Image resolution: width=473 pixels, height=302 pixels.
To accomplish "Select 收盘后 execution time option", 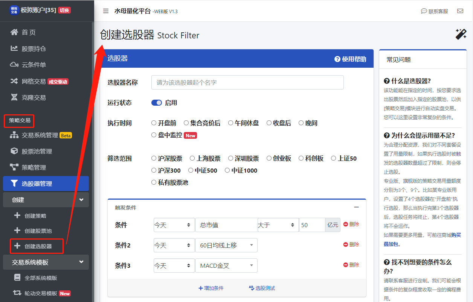I will pyautogui.click(x=269, y=123).
